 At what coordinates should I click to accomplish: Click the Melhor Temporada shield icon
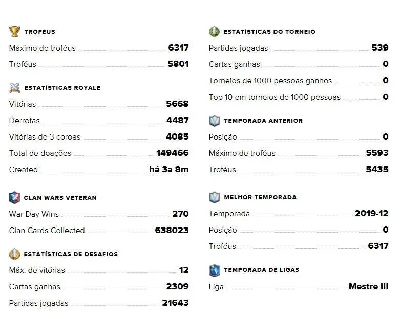(214, 197)
